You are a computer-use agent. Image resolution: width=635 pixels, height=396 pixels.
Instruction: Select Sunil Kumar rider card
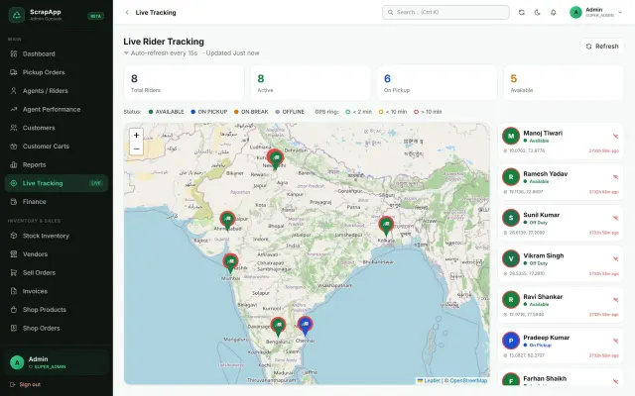coord(561,223)
